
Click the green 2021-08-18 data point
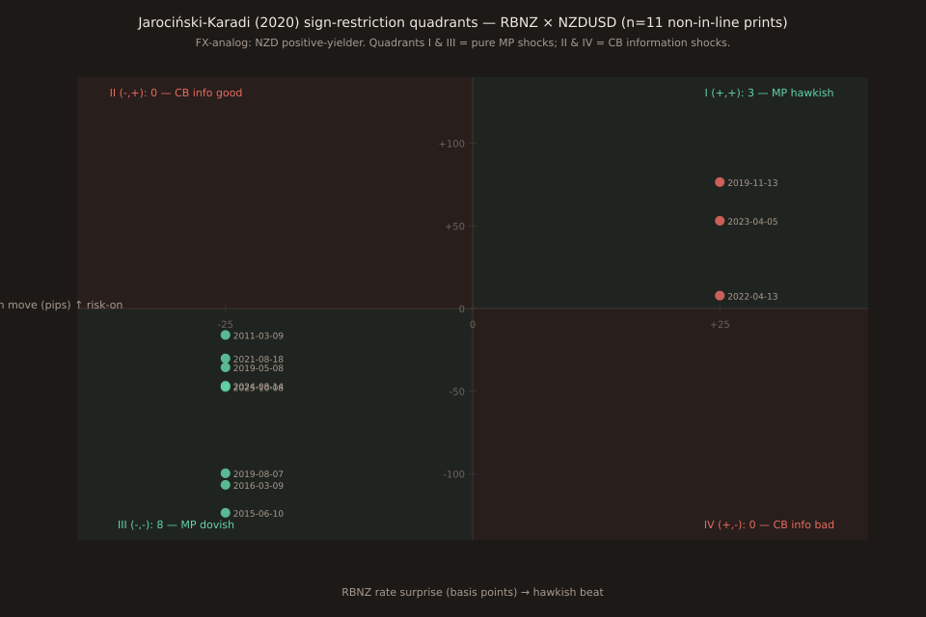[x=225, y=359]
